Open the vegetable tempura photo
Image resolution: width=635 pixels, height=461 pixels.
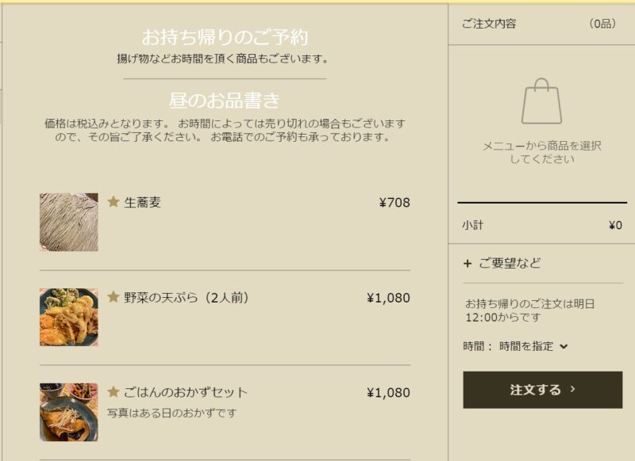(x=69, y=317)
